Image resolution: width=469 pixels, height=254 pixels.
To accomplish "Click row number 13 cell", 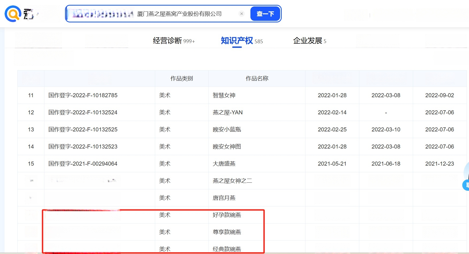I will click(31, 130).
